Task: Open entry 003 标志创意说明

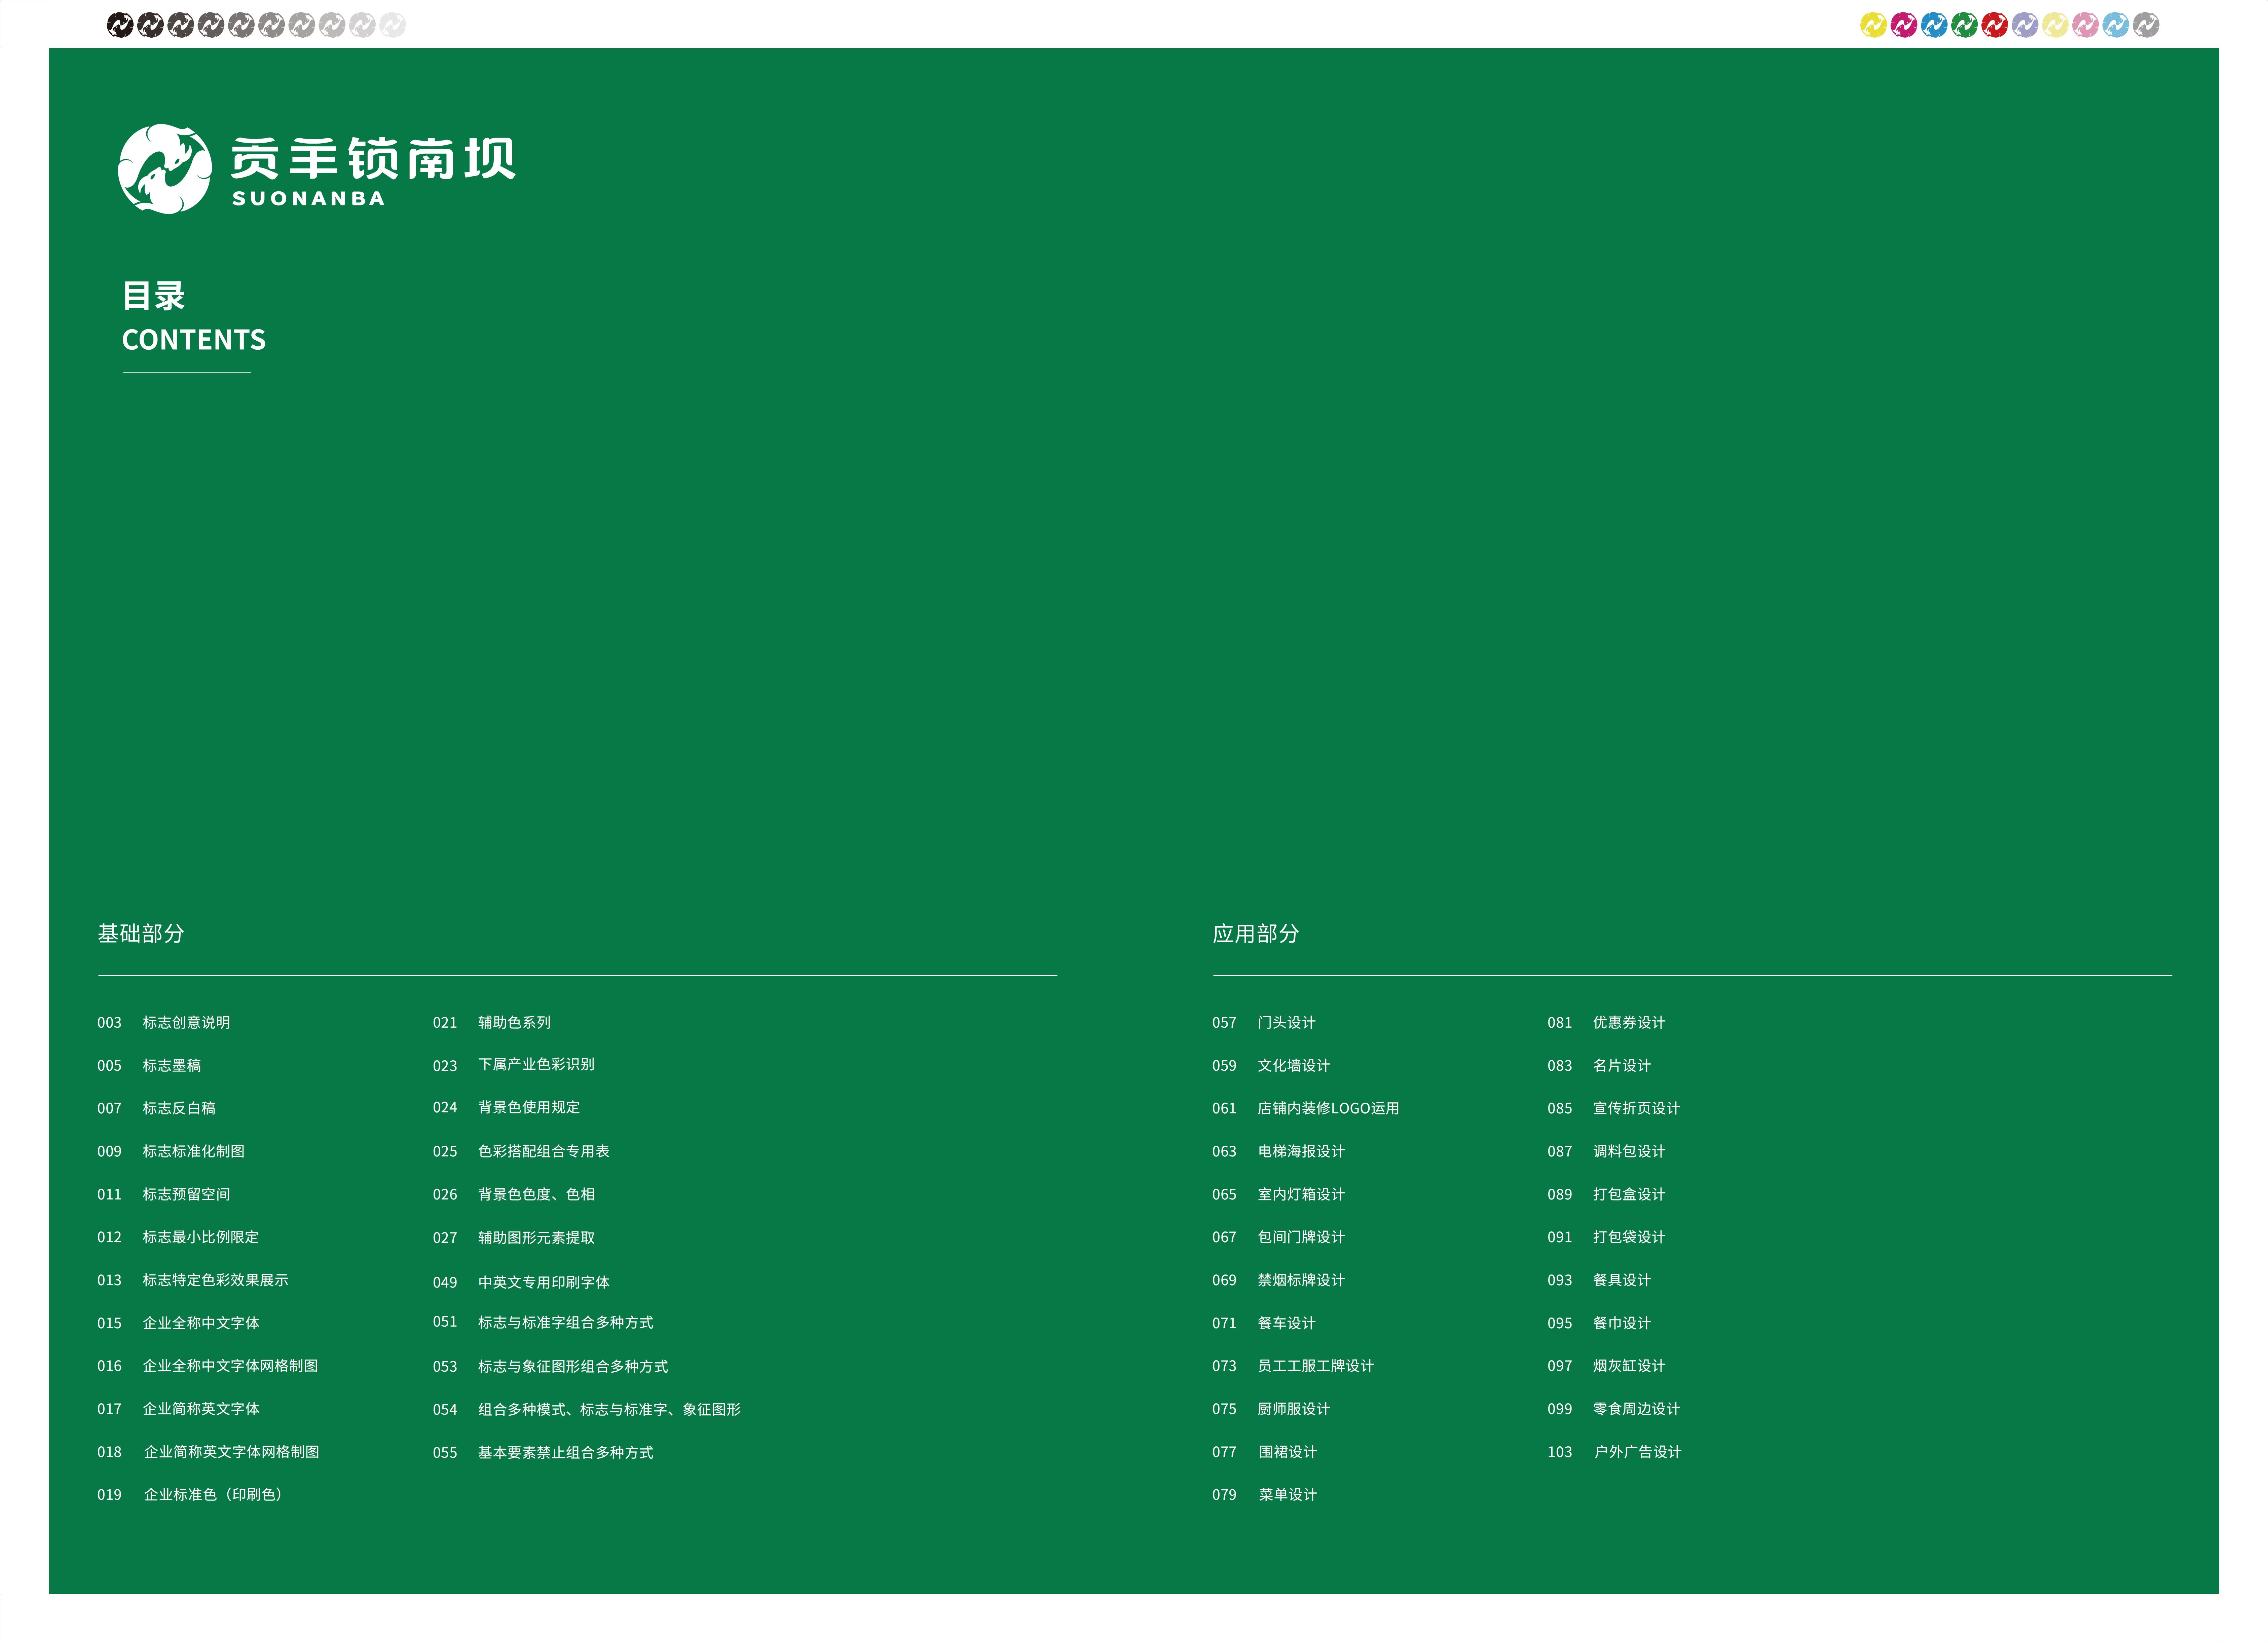Action: [x=186, y=1022]
